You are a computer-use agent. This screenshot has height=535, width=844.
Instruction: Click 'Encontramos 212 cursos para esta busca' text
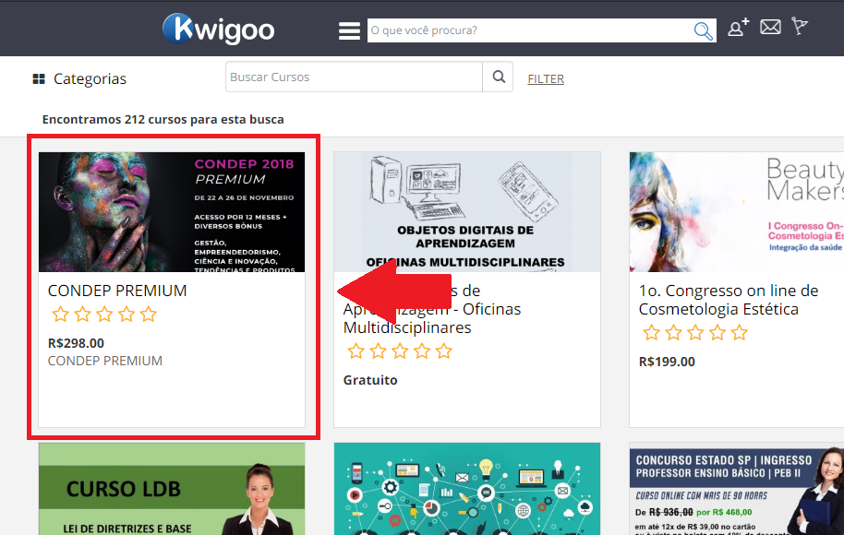point(163,119)
